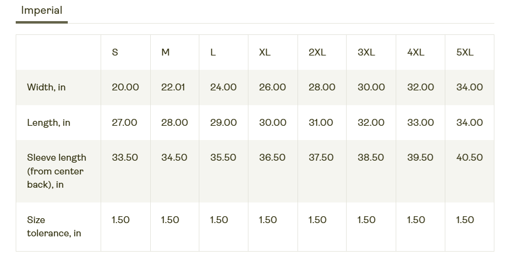Click the 22.01 width value for M

(173, 87)
